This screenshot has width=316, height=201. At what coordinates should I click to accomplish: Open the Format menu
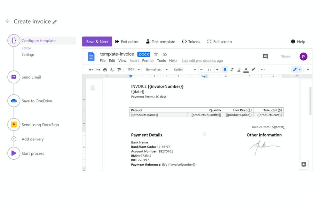click(148, 61)
